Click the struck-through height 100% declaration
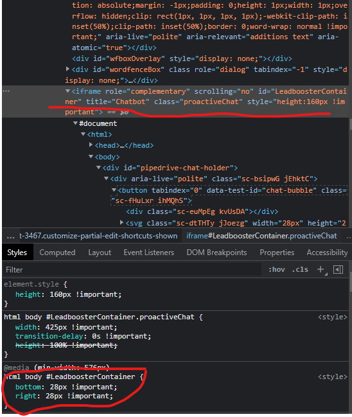 pos(66,345)
